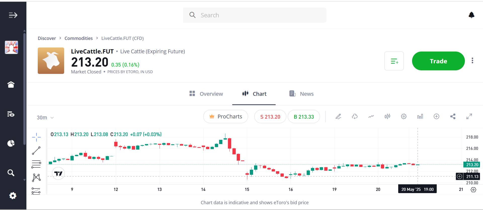Viewport: 483px width, 210px height.
Task: Click the scroll down arrow in sidebar
Action: (x=24, y=180)
